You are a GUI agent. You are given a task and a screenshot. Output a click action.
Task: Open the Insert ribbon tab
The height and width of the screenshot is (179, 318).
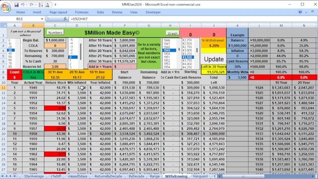[37, 12]
